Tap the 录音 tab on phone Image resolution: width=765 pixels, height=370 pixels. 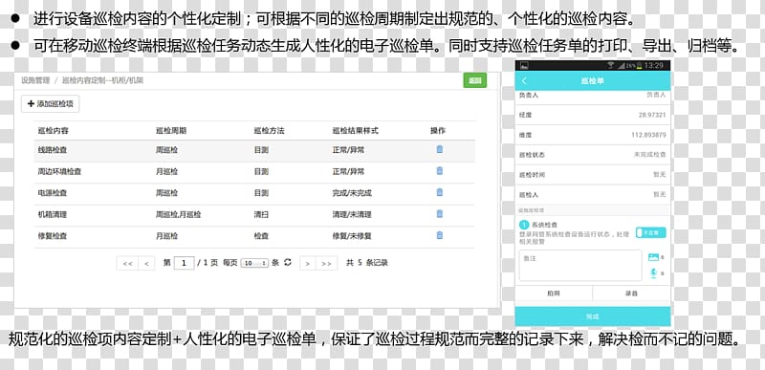(631, 294)
